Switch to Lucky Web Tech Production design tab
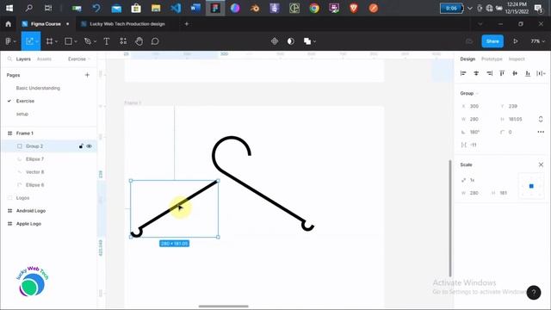 (x=127, y=24)
